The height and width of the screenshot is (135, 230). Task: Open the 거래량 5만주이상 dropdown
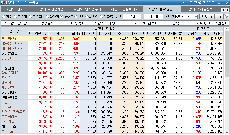(x=196, y=17)
